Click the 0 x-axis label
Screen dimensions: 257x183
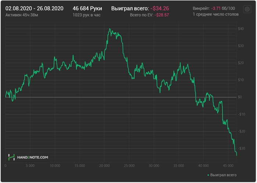coord(6,166)
